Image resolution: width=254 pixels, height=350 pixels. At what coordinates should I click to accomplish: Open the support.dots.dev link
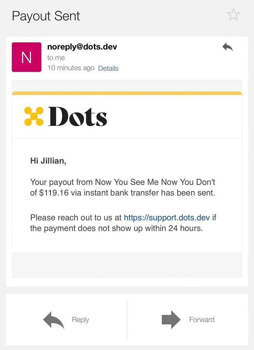167,217
